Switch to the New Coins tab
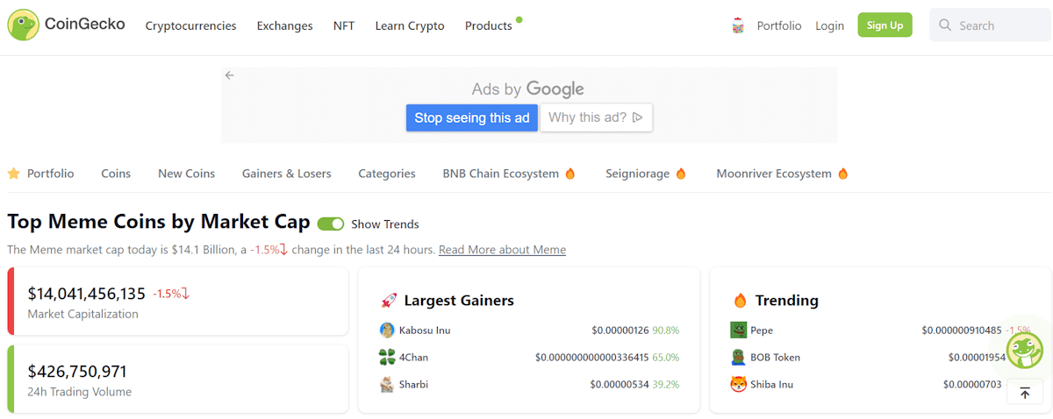The image size is (1053, 419). click(x=186, y=174)
